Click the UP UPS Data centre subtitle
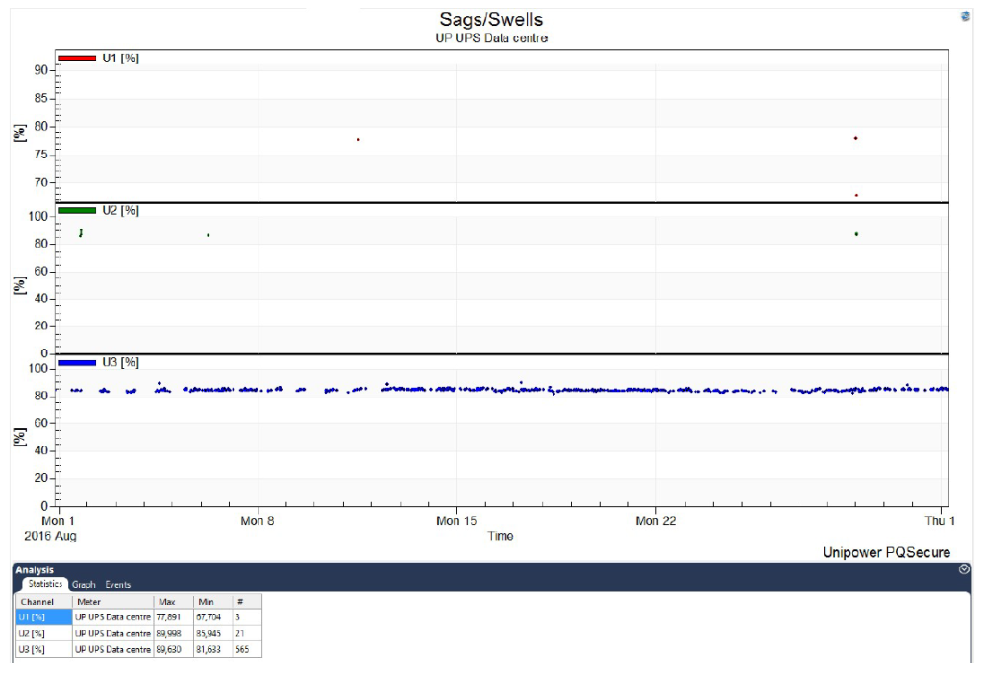Screen dimensions: 984x675 [491, 38]
